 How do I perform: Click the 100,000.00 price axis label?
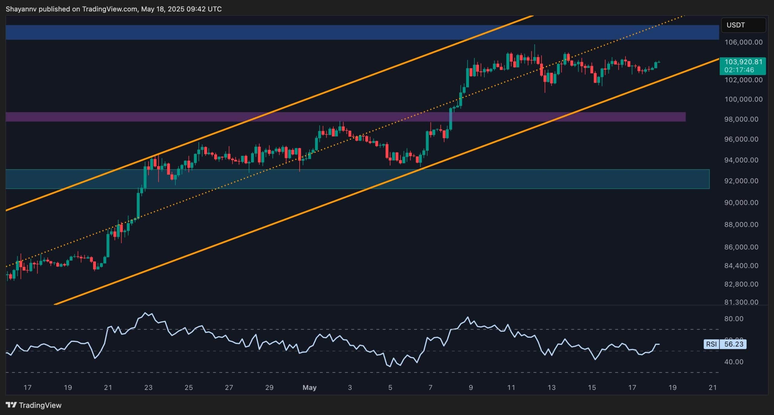[743, 99]
